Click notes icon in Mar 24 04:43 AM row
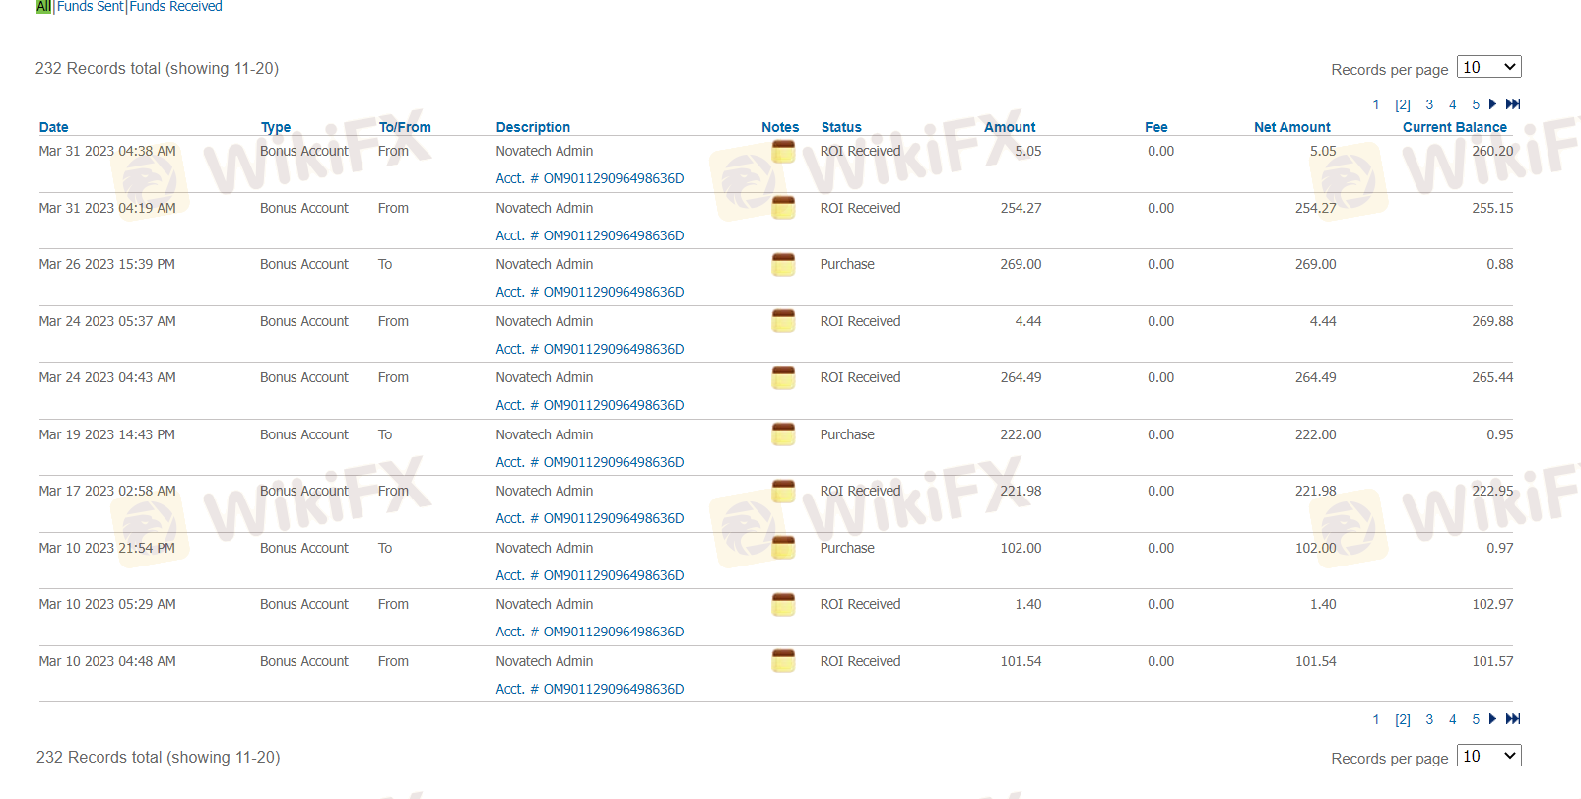The width and height of the screenshot is (1581, 799). pyautogui.click(x=783, y=378)
